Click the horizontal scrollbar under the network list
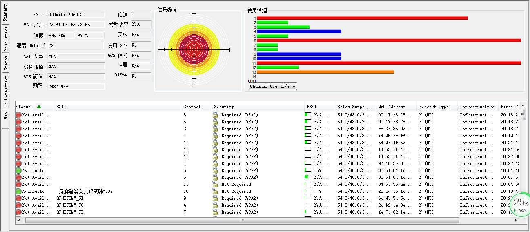Image resolution: width=530 pixels, height=232 pixels. click(242, 220)
